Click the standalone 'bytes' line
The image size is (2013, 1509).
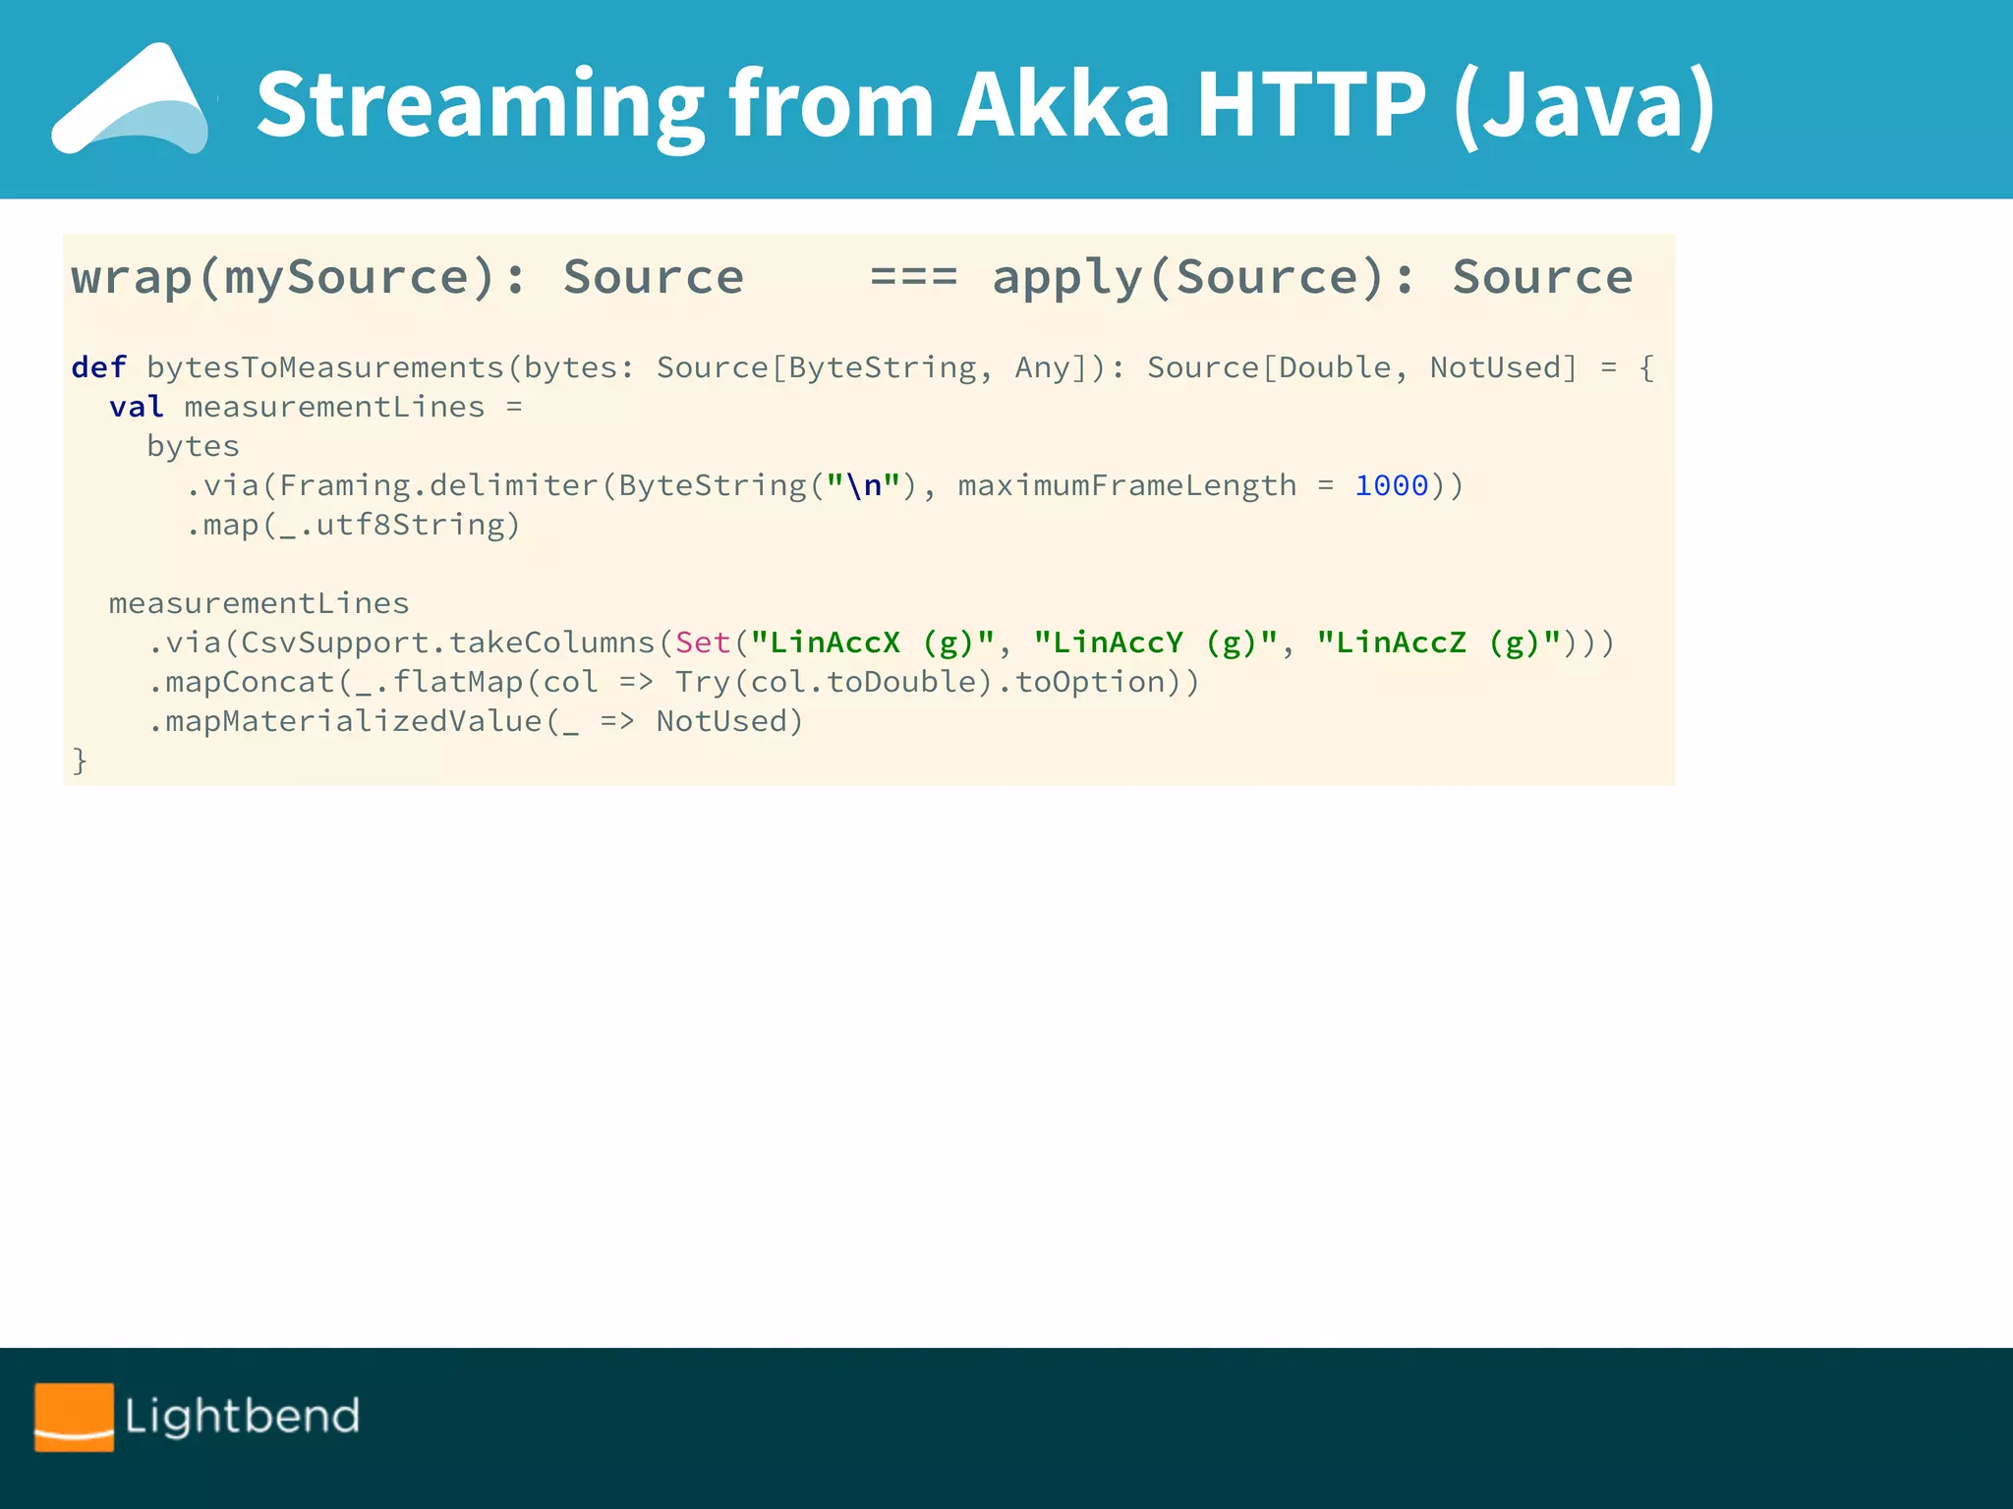pos(194,446)
